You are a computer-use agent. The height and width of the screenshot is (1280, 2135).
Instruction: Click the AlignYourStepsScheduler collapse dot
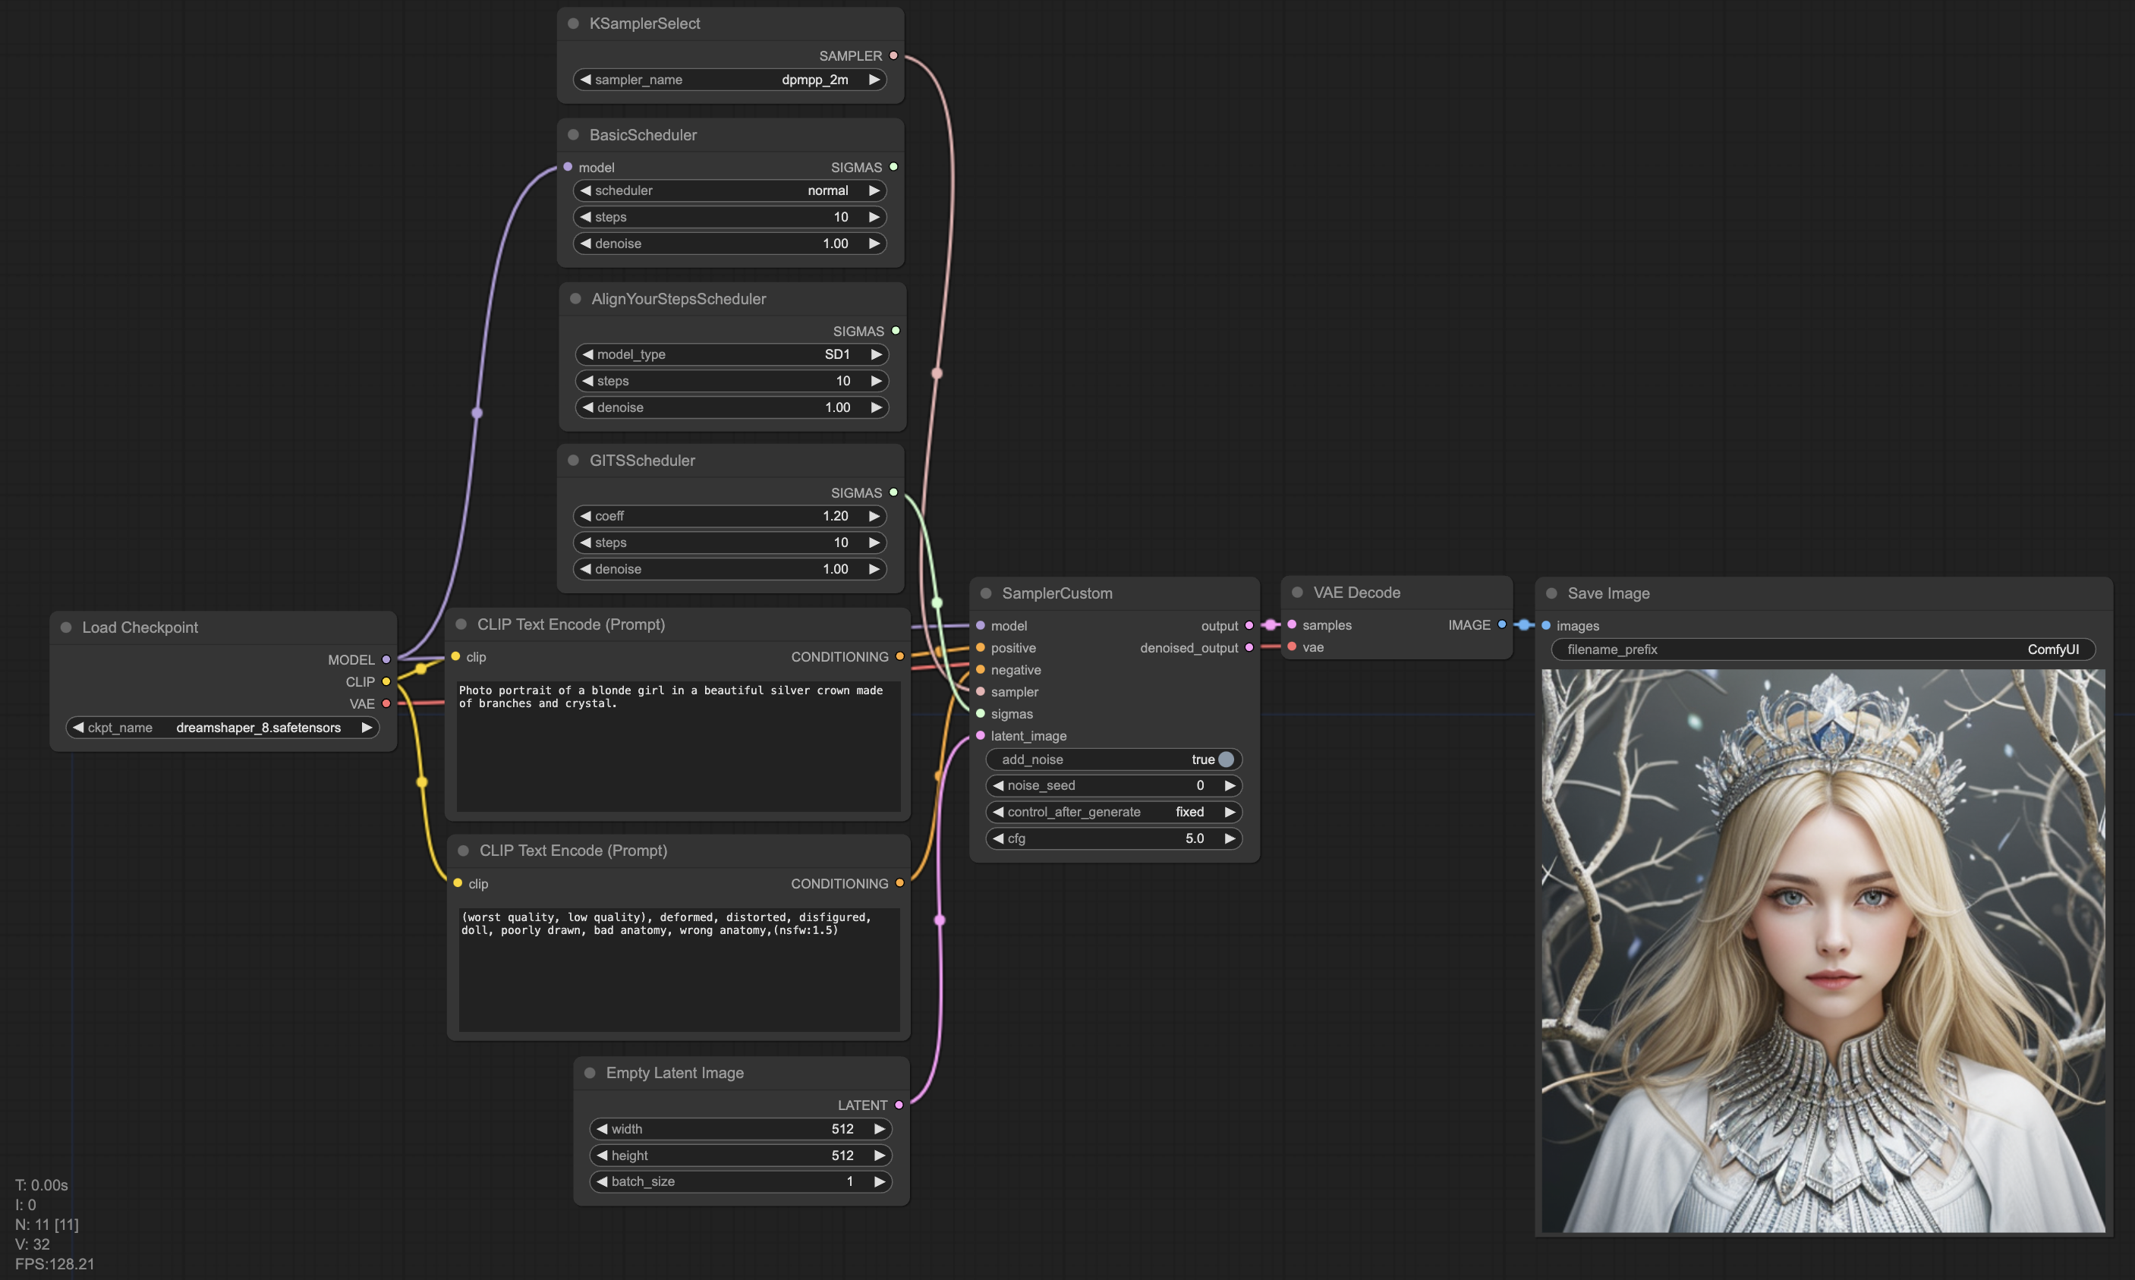pos(575,298)
